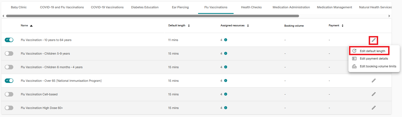This screenshot has width=402, height=117.
Task: Select Edit default length menu option
Action: click(x=372, y=51)
